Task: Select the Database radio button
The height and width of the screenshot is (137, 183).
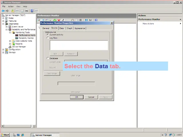Action: pos(48,58)
